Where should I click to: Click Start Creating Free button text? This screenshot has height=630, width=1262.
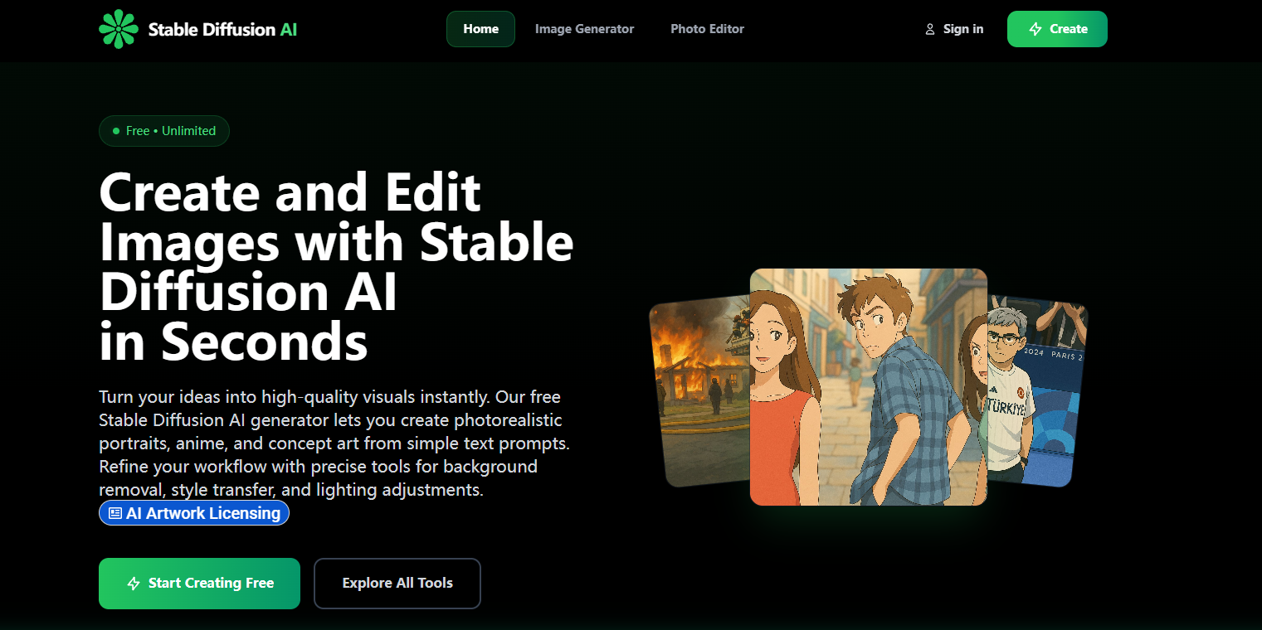click(x=211, y=584)
